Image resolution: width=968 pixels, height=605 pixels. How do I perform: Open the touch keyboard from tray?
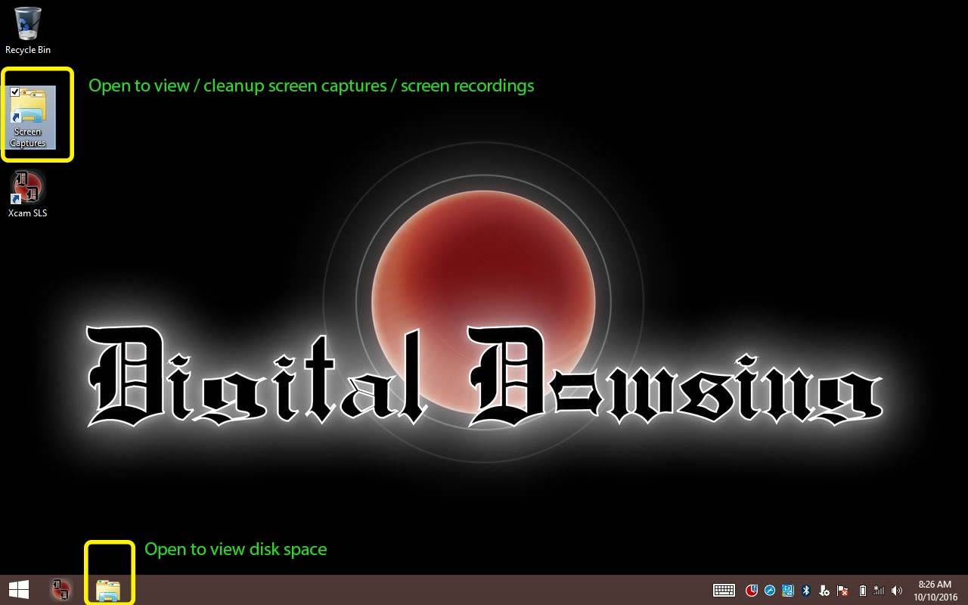click(724, 590)
